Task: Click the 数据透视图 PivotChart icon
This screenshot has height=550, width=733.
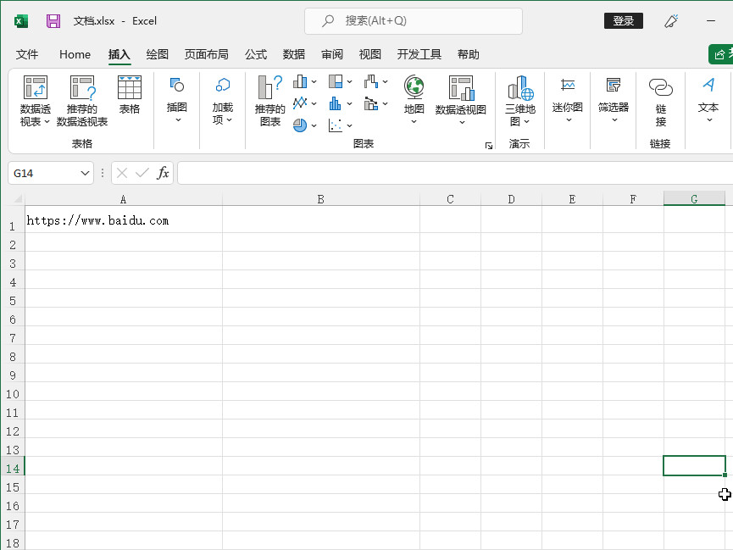Action: (461, 88)
